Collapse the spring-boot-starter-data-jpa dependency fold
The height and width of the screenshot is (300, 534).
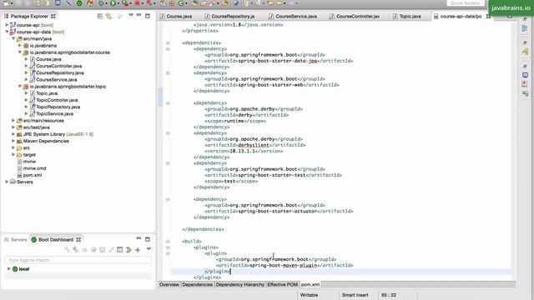pyautogui.click(x=168, y=49)
